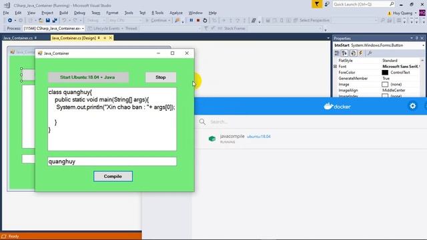Viewport: 427px width, 240px height.
Task: Open Docker settings gear icon
Action: tap(413, 106)
